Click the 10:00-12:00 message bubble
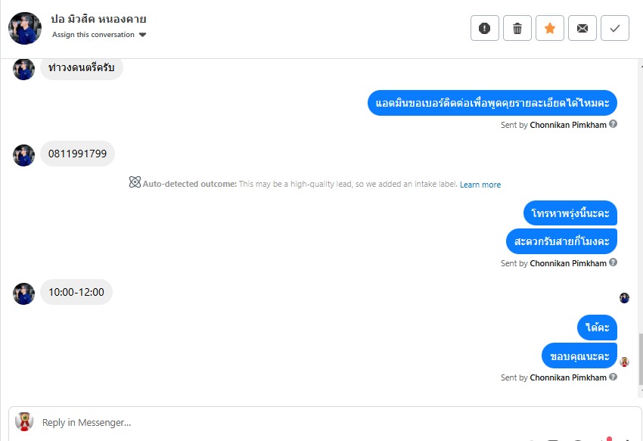Screen dimensions: 643x441 [76, 292]
